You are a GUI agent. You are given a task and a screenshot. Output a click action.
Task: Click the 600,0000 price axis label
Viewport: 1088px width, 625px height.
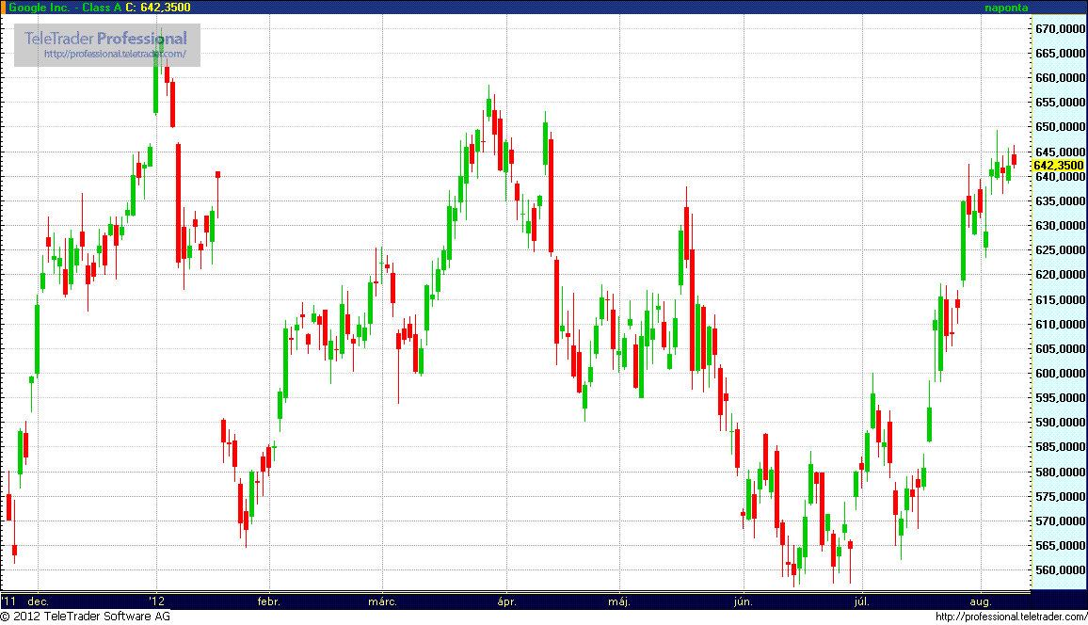point(1060,373)
